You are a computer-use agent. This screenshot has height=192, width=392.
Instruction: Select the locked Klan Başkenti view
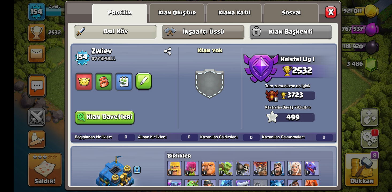291,32
